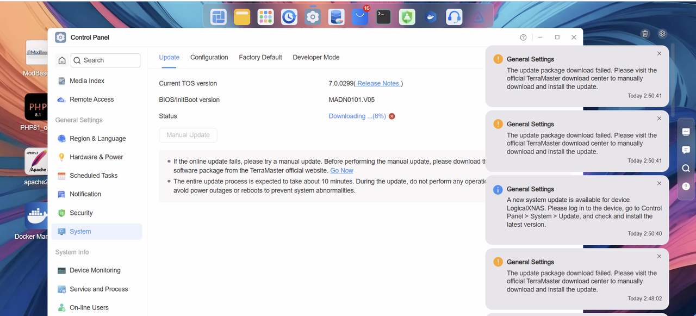Click the blue info icon on update notification
The width and height of the screenshot is (696, 316).
pos(498,190)
